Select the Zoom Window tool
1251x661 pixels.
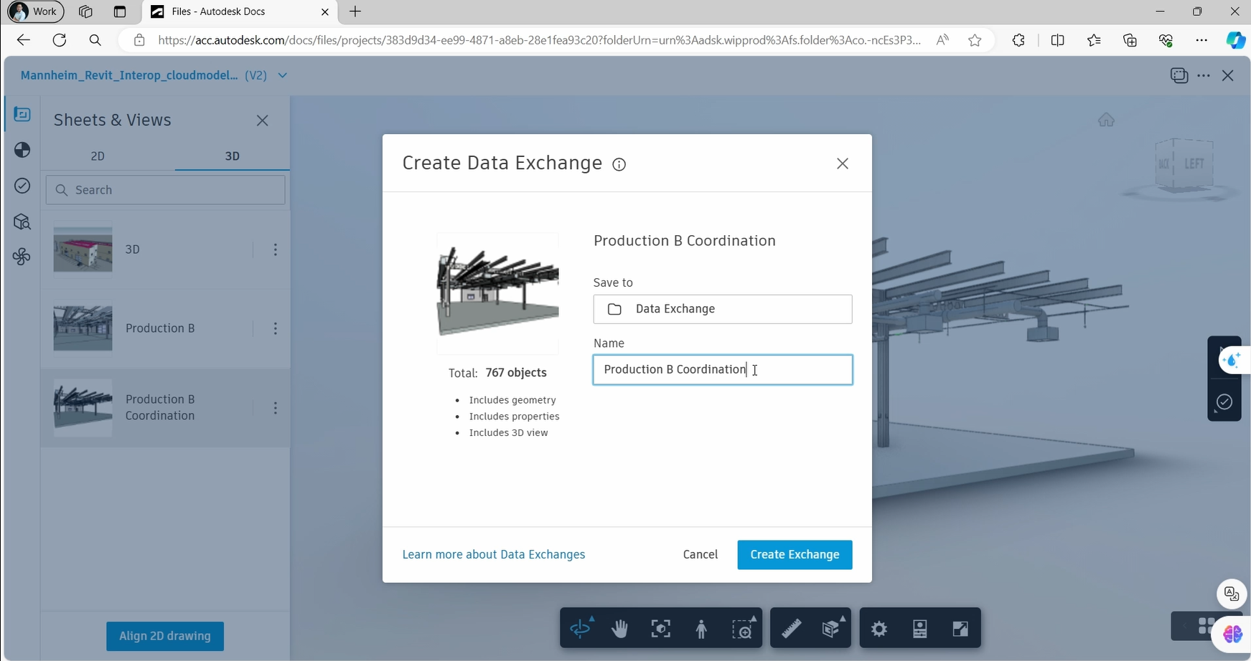[743, 629]
